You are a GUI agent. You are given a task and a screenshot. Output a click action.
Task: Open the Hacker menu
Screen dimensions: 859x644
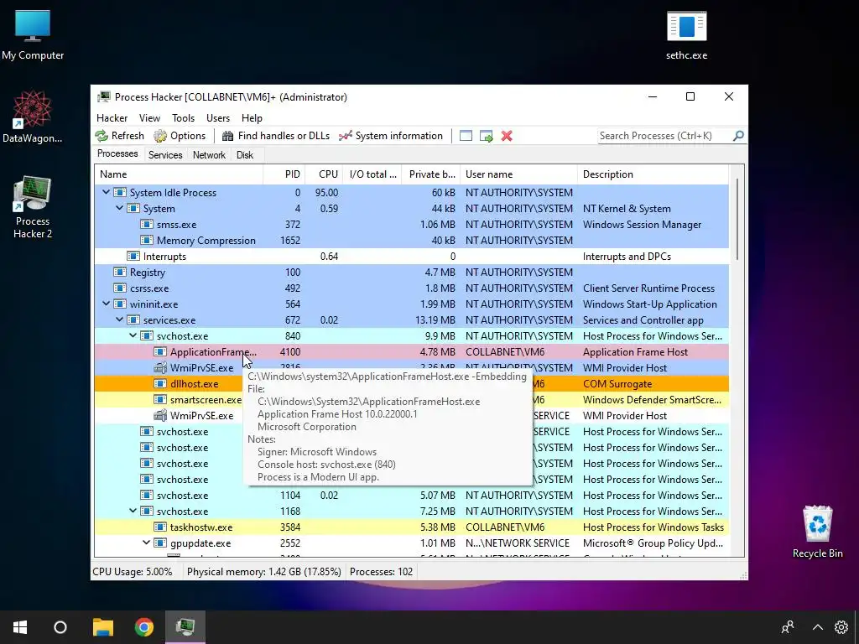(112, 118)
